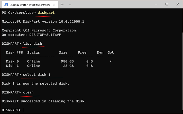183x114 pixels.
Task: Click the 'Free' column header
Action: (x=82, y=52)
